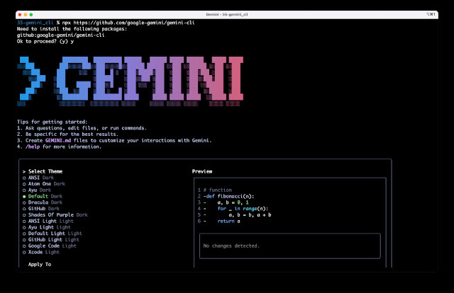Choose Shades Of Purple Dark theme

pyautogui.click(x=55, y=215)
